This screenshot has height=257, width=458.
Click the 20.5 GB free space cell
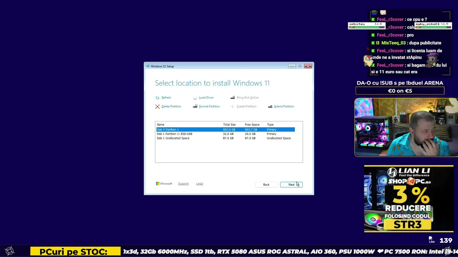250,134
